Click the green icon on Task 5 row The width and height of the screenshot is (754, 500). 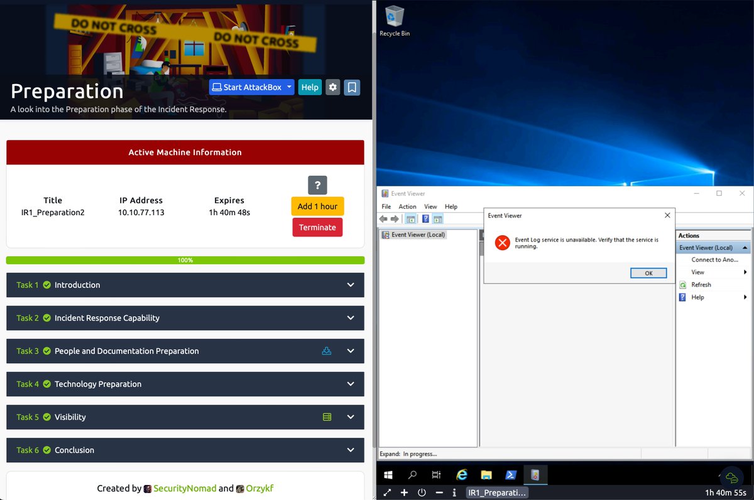pyautogui.click(x=327, y=417)
